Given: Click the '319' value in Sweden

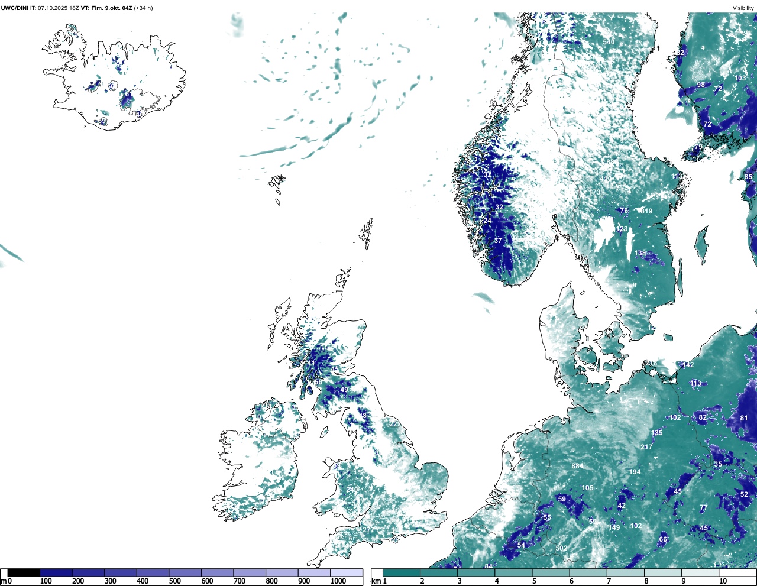Looking at the screenshot, I should pyautogui.click(x=646, y=211).
